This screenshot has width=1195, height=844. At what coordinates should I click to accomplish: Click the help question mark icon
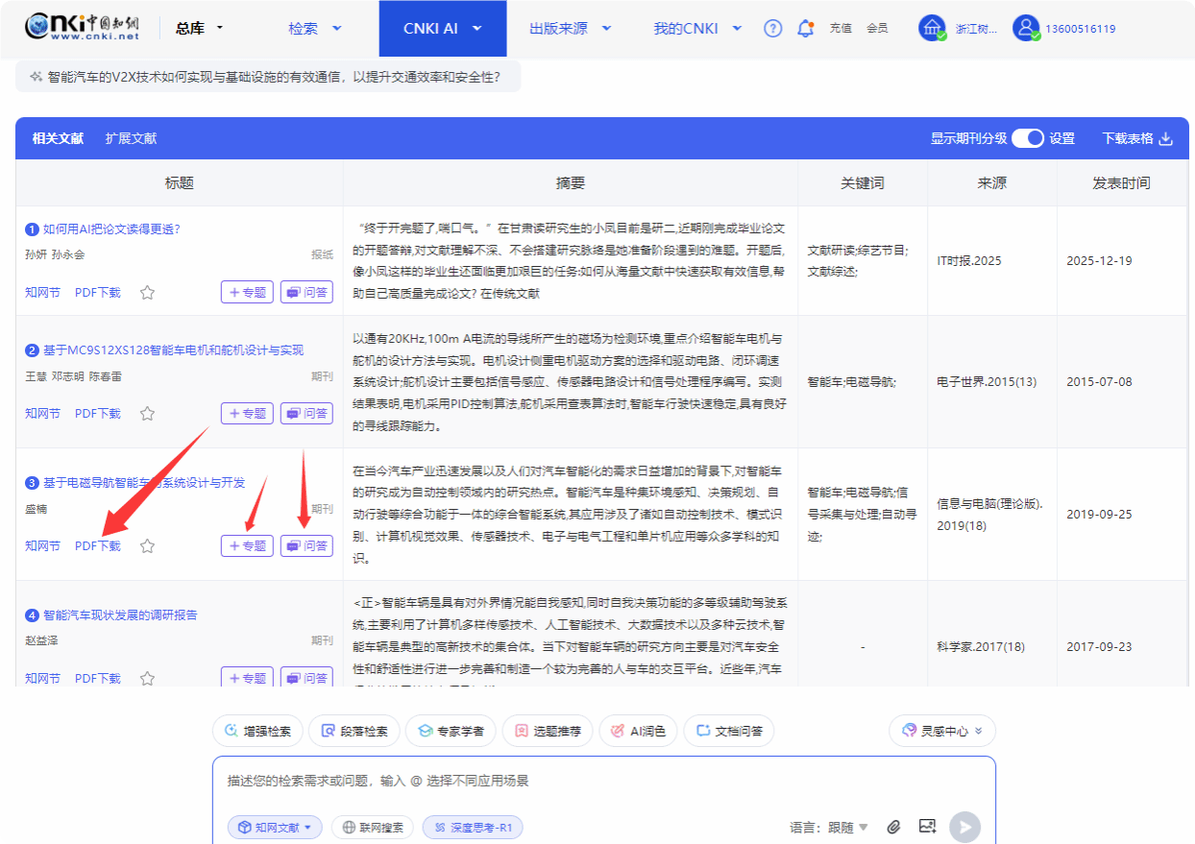[772, 28]
